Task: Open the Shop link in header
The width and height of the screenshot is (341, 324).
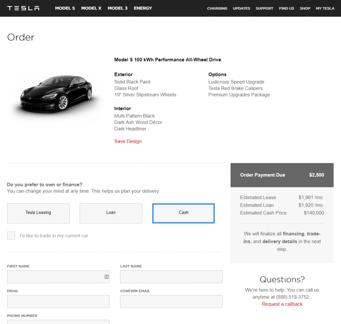Action: tap(305, 8)
